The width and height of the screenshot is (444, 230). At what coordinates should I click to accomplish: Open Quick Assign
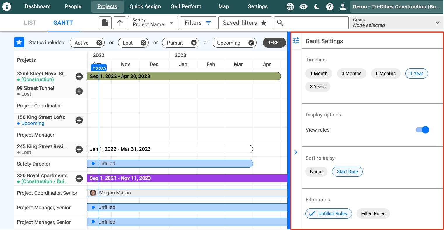coord(145,6)
